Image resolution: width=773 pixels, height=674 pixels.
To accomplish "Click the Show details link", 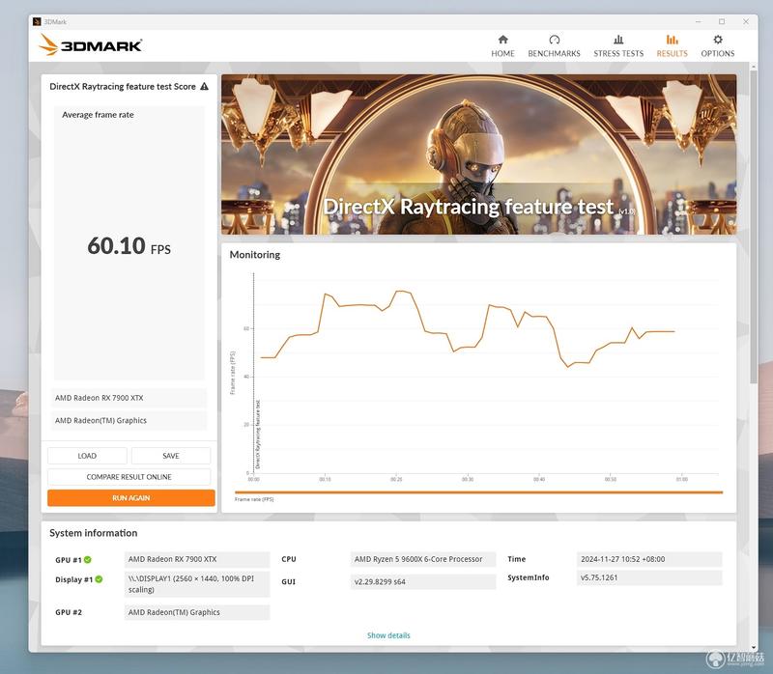I will tap(388, 635).
